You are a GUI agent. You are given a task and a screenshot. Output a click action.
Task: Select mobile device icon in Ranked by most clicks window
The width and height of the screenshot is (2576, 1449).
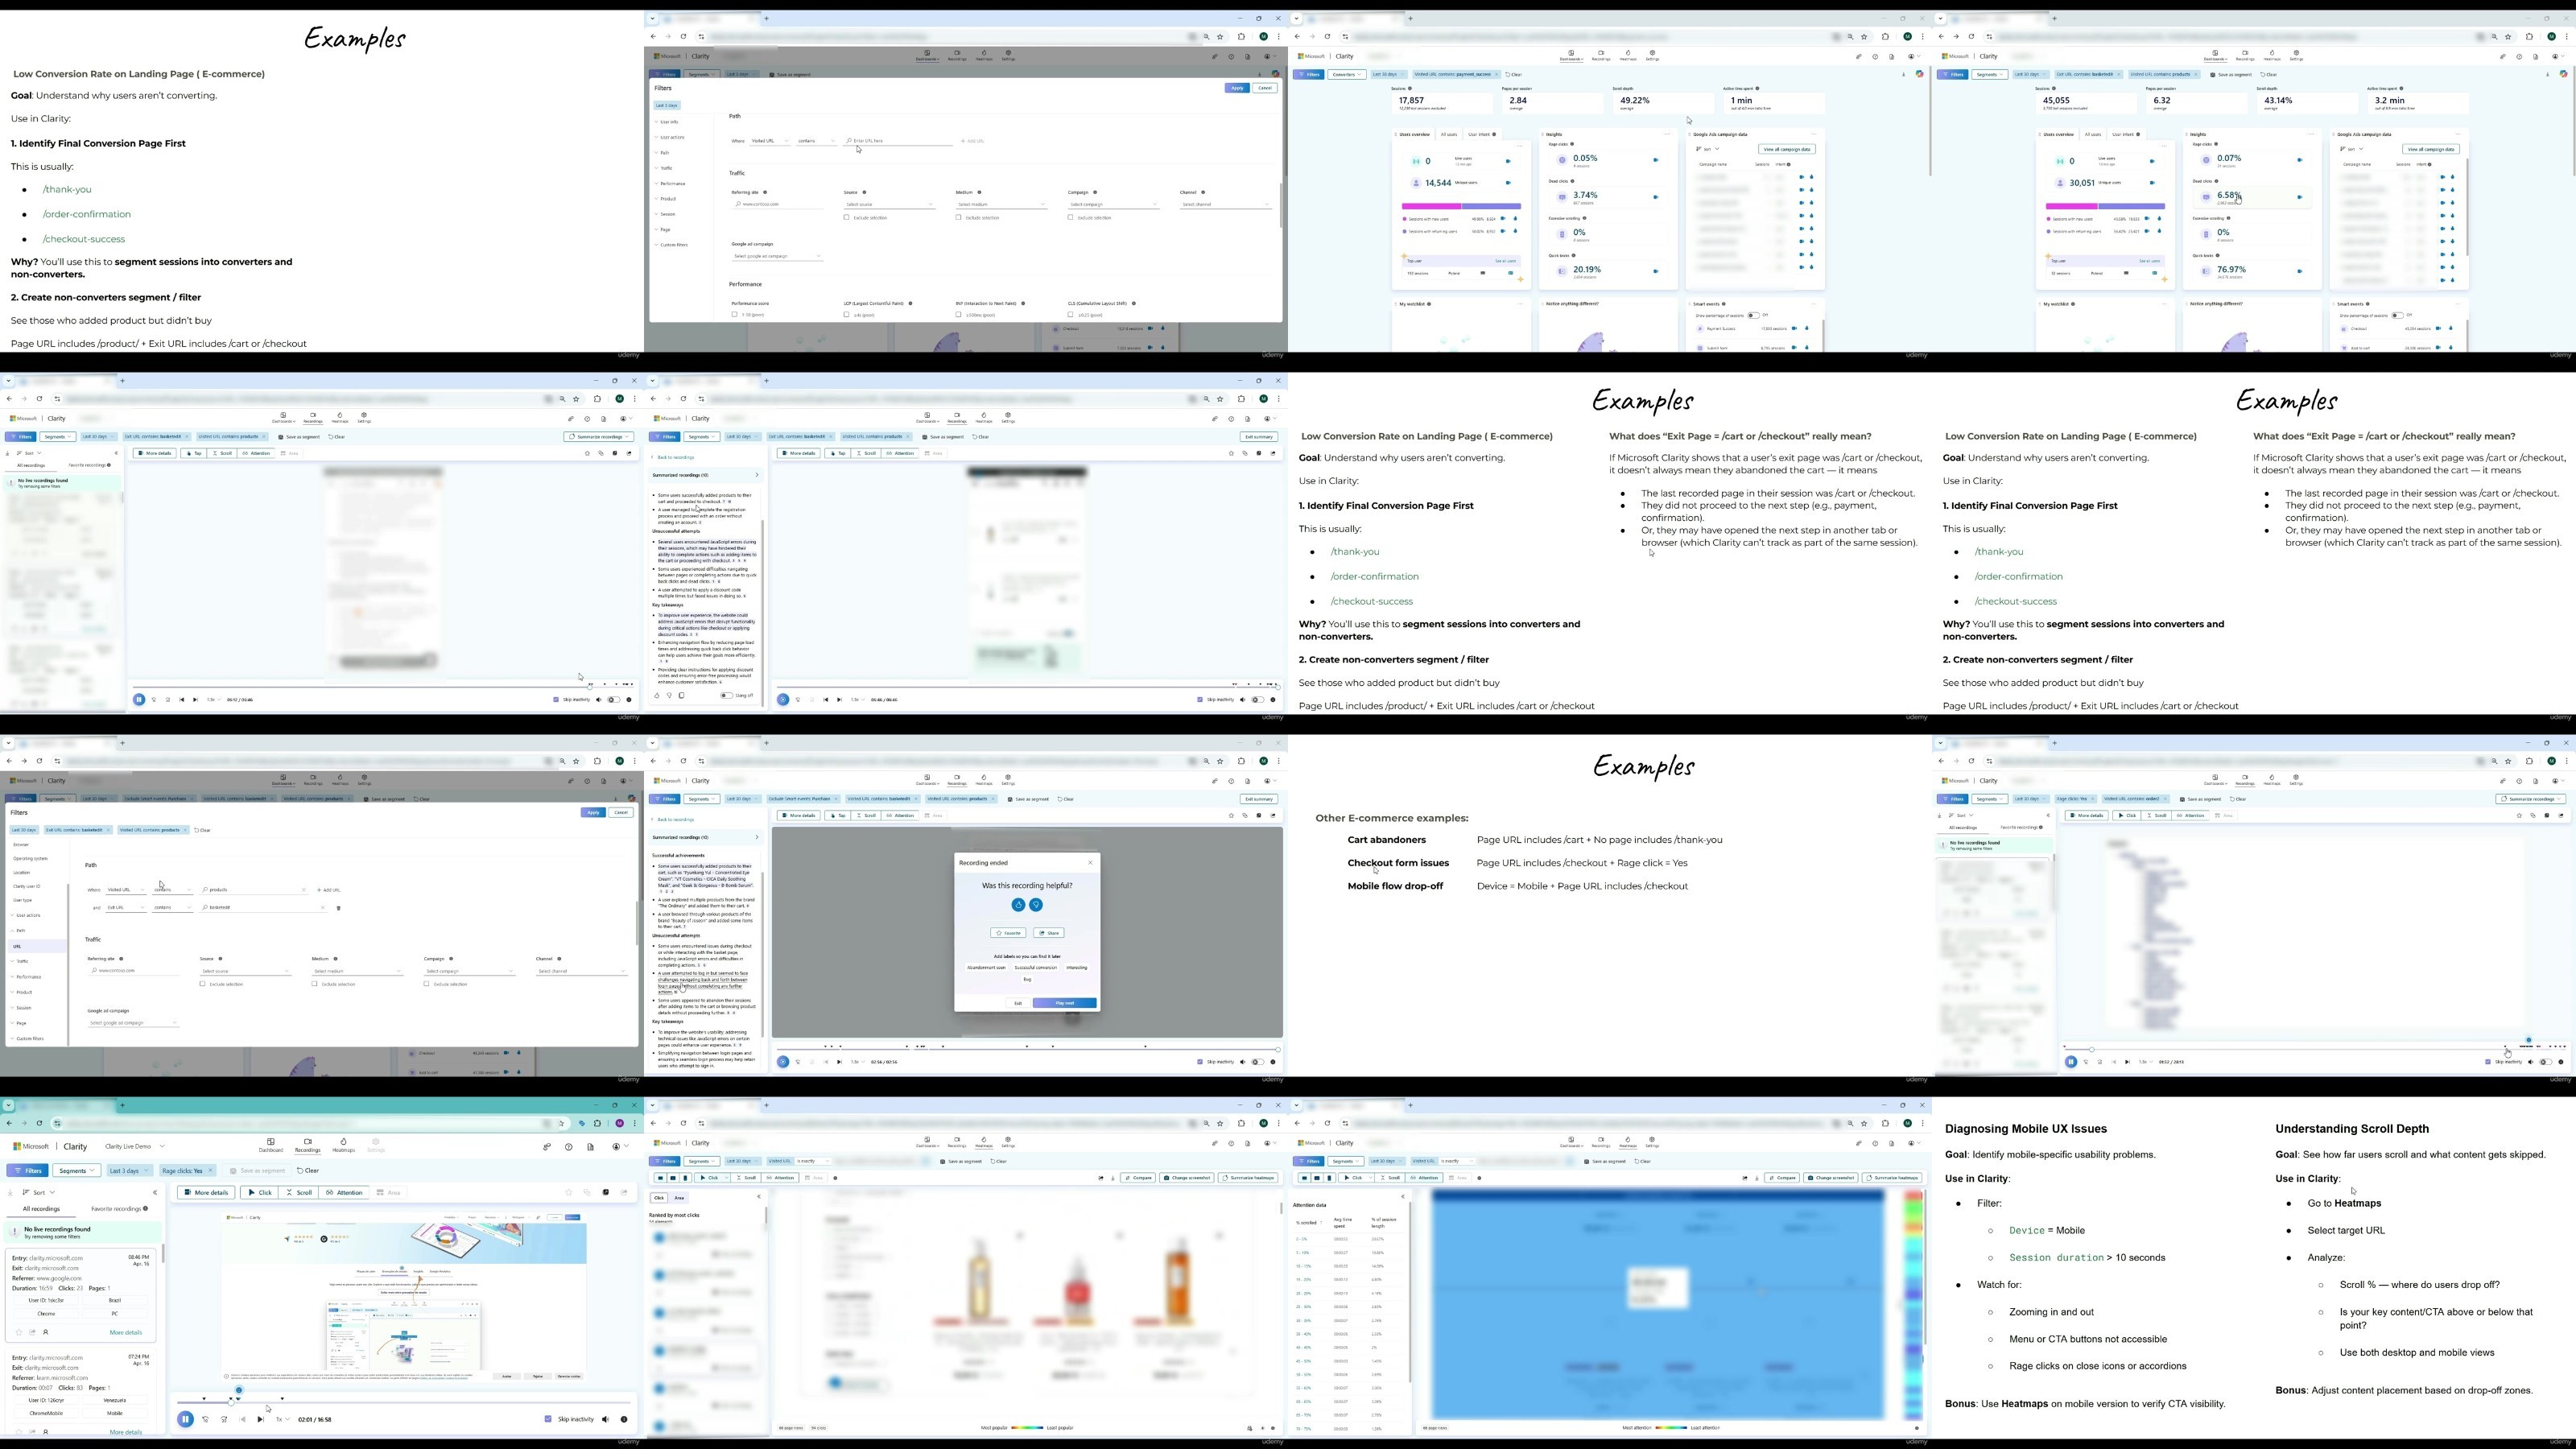click(x=685, y=1178)
